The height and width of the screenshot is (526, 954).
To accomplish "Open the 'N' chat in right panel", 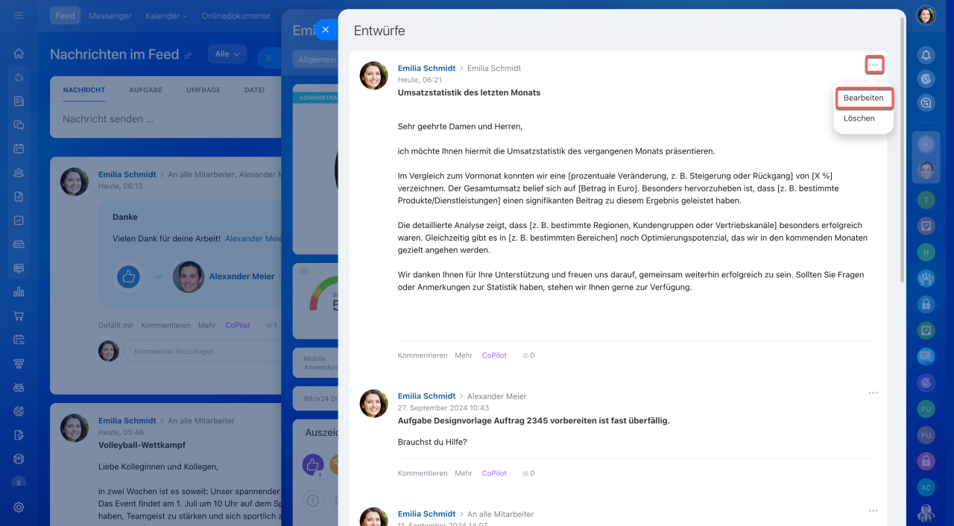I will [x=926, y=252].
